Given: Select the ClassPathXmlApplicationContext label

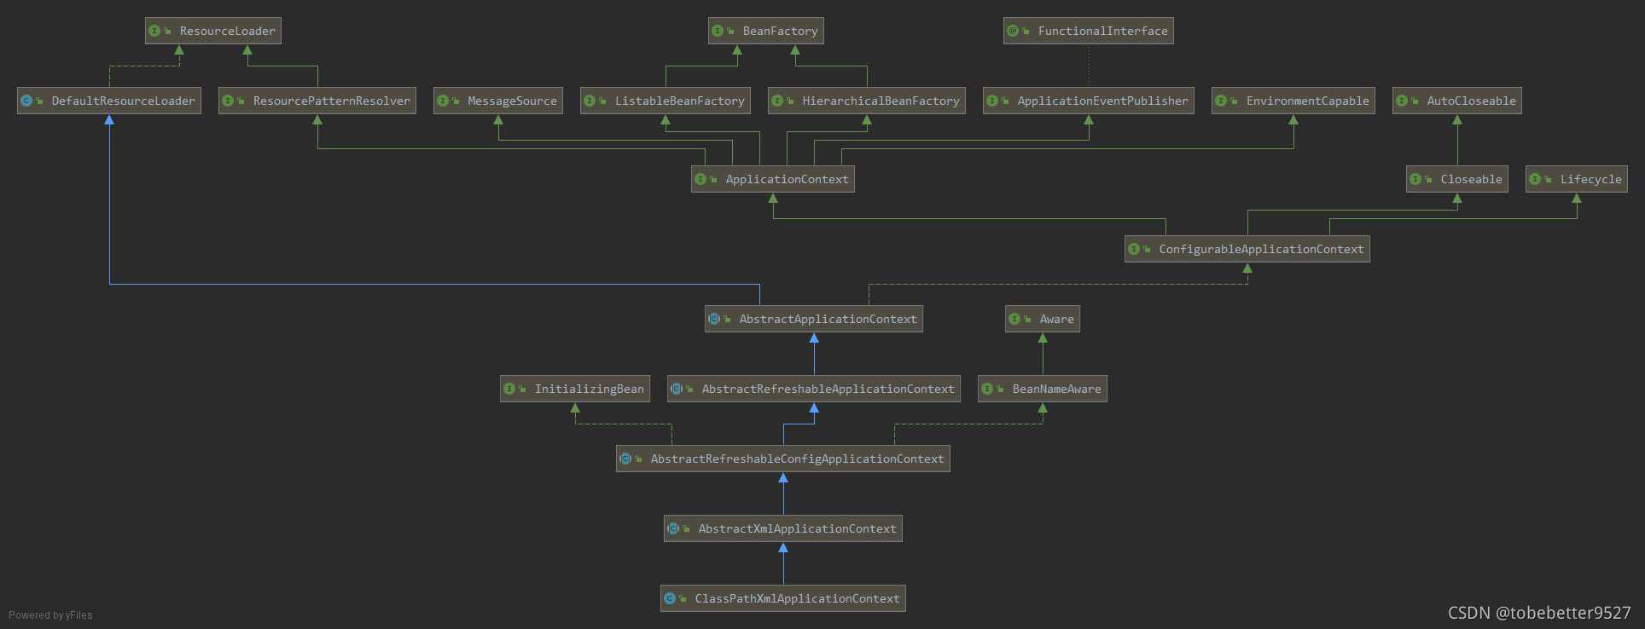Looking at the screenshot, I should (797, 598).
